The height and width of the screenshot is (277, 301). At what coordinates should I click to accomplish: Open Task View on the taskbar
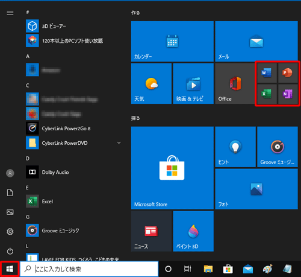(188, 269)
